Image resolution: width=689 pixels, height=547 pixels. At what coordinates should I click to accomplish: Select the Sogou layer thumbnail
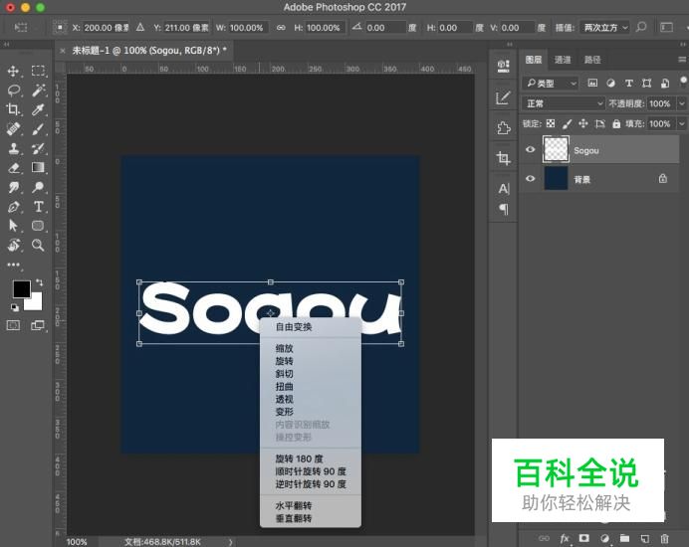click(556, 150)
